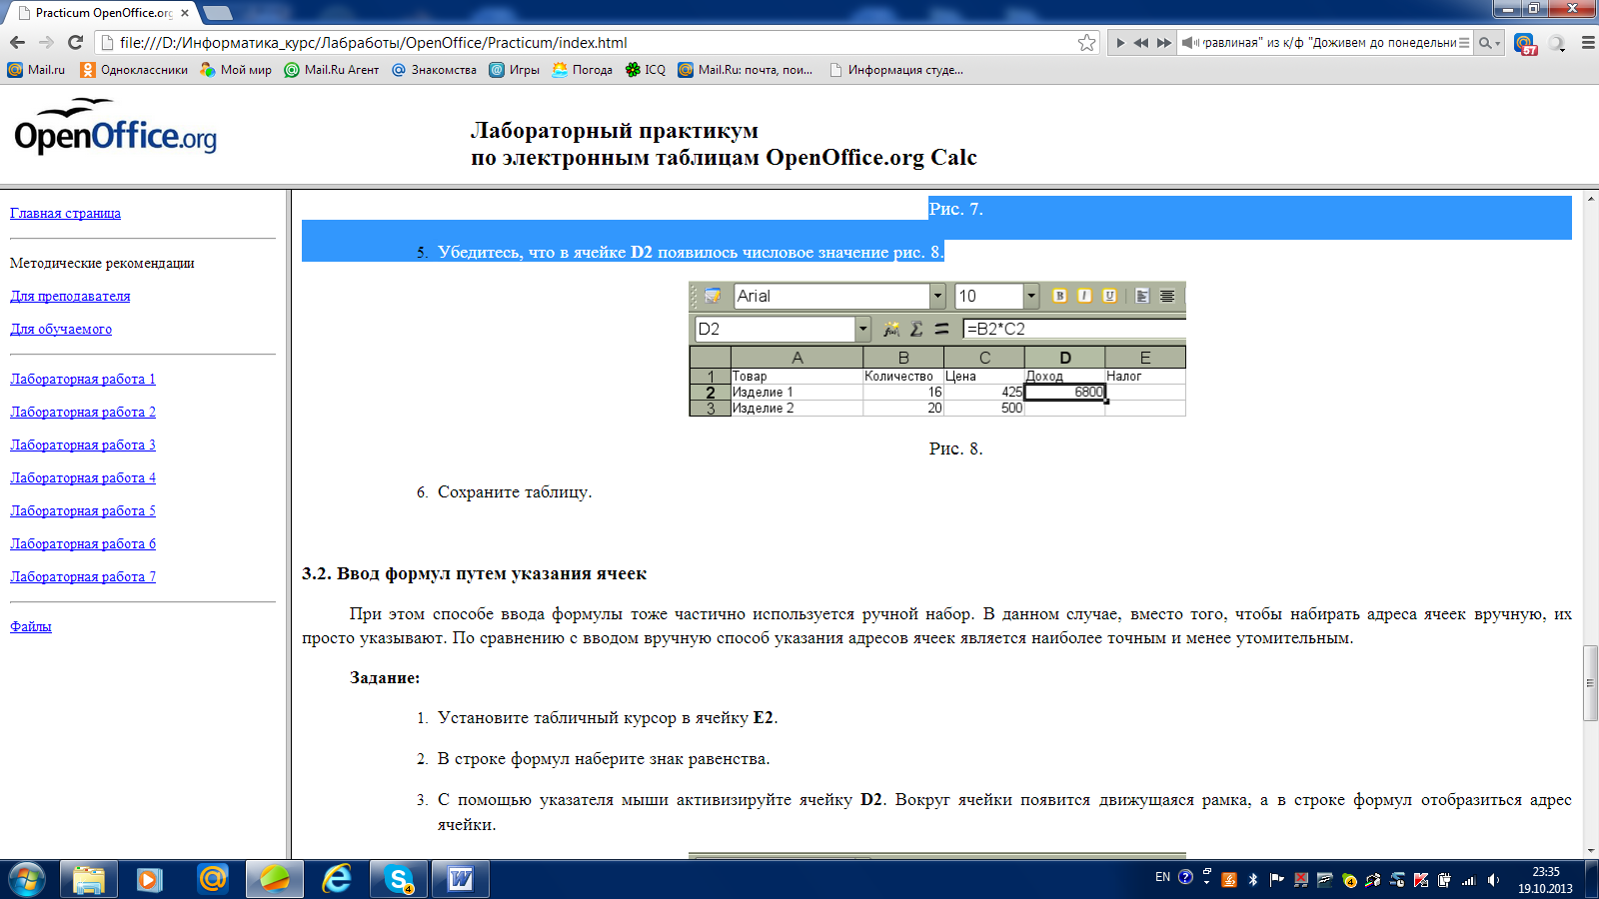The height and width of the screenshot is (899, 1599).
Task: Open the Для преподавателя link
Action: pos(70,296)
